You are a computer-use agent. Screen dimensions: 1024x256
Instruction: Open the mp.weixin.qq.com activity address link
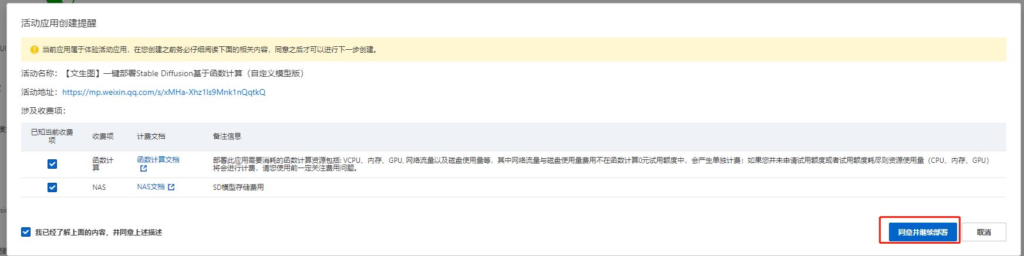(x=164, y=92)
